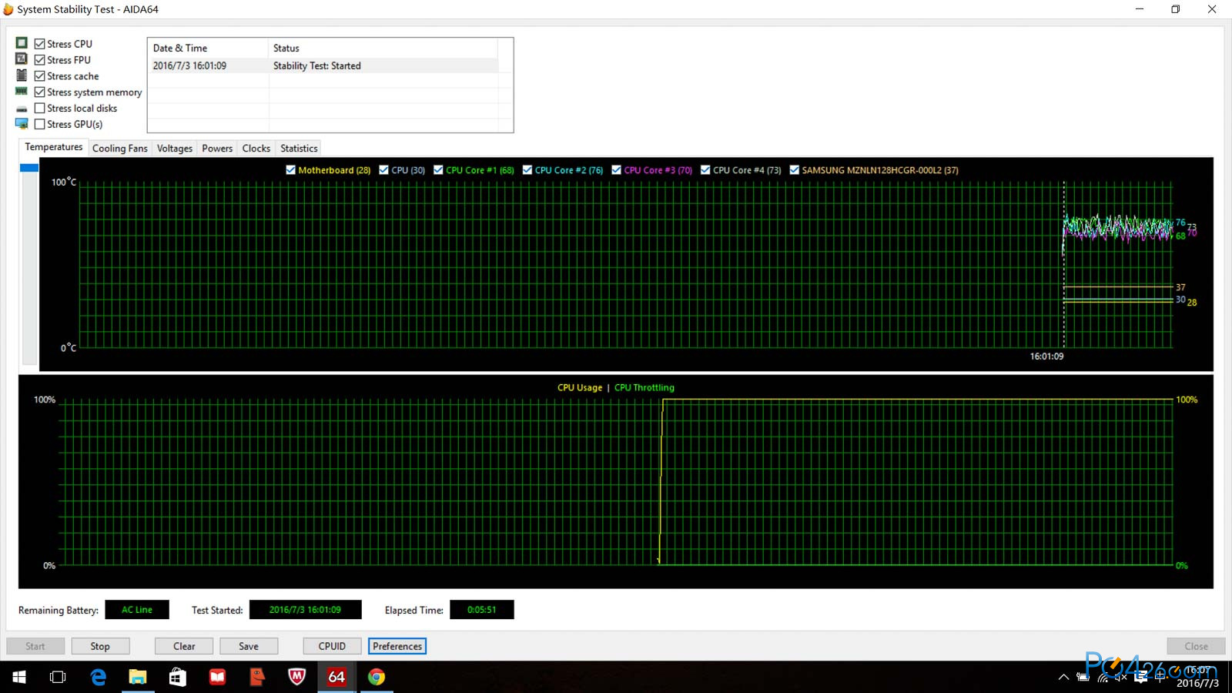The height and width of the screenshot is (693, 1232).
Task: Click the CPU chip icon beside Stress CPU
Action: coord(22,43)
